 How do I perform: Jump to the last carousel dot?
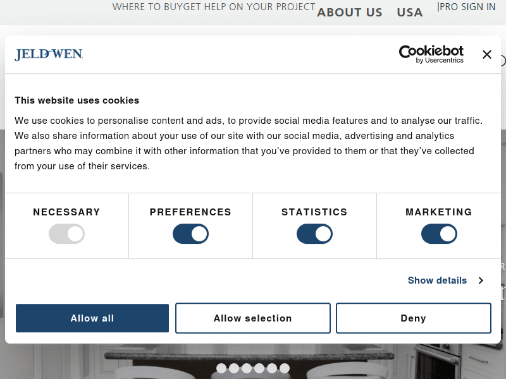tap(285, 368)
